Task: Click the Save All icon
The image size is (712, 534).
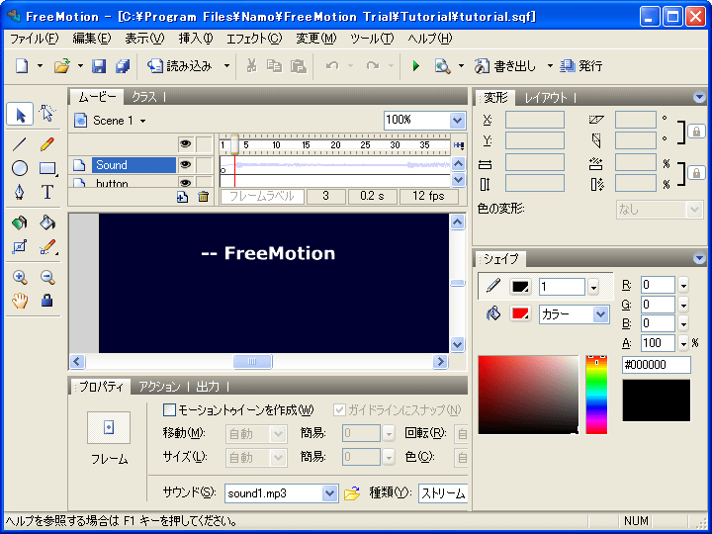Action: tap(123, 66)
